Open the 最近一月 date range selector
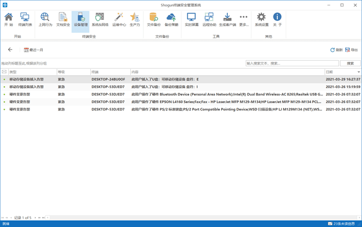The height and width of the screenshot is (227, 362). [33, 50]
